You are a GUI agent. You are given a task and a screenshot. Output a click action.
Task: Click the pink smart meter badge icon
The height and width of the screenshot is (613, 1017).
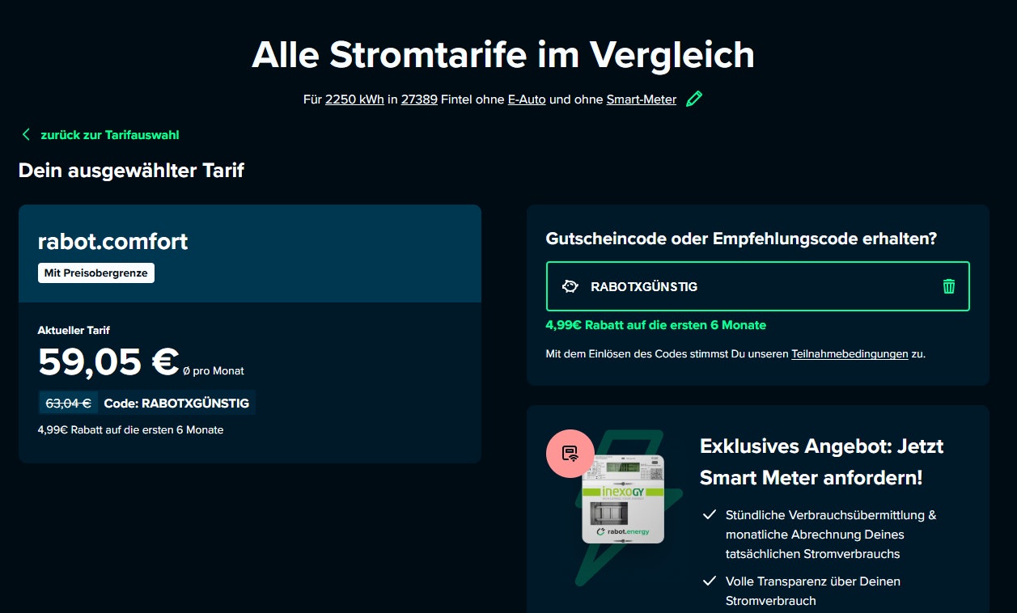(x=570, y=454)
